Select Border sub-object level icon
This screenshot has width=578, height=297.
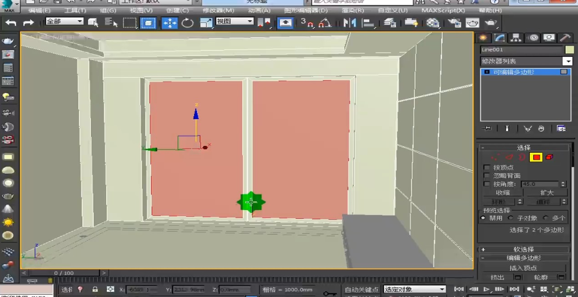[522, 158]
